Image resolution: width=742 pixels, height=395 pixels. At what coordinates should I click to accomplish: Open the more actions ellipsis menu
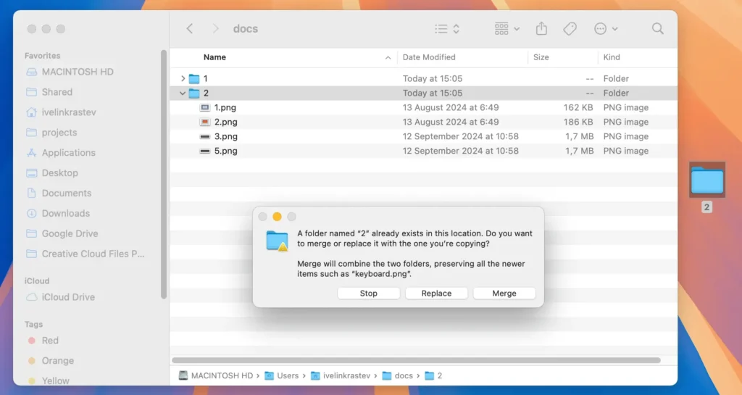[606, 29]
